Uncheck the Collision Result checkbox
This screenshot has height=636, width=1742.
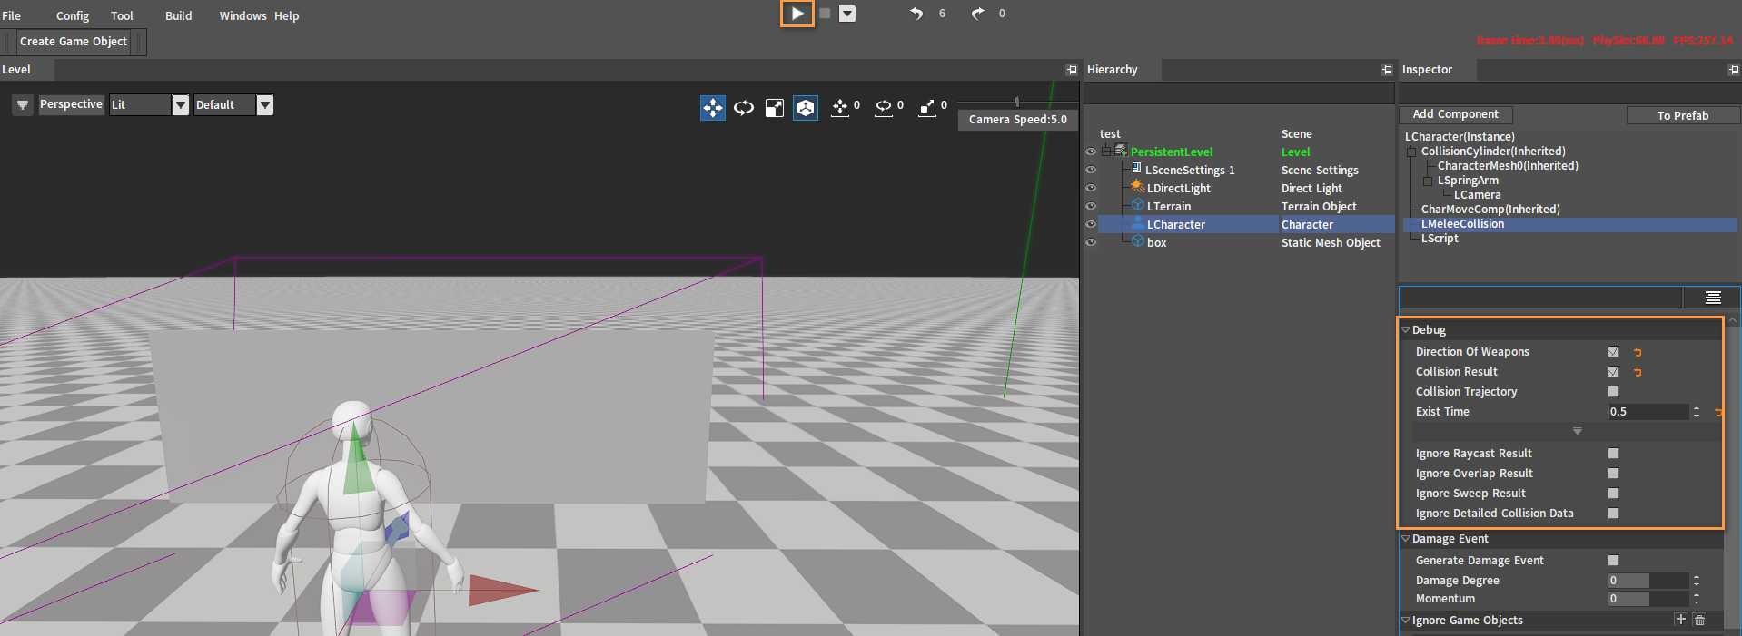pyautogui.click(x=1613, y=372)
